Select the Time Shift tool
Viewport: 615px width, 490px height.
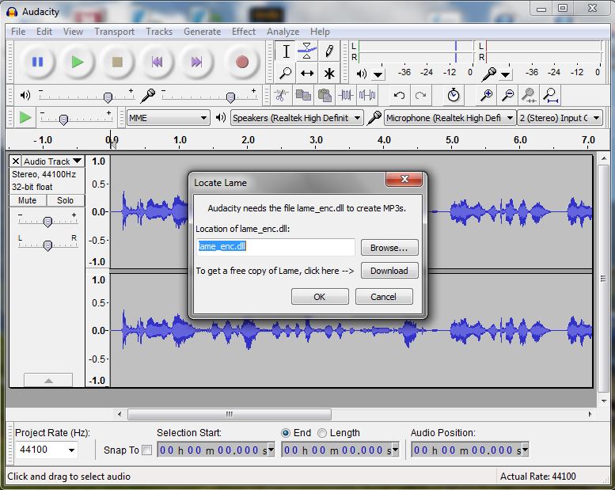click(x=307, y=73)
